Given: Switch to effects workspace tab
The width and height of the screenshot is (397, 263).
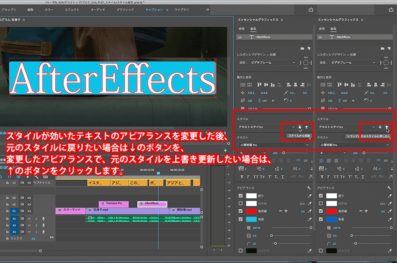Looking at the screenshot, I should tap(72, 10).
